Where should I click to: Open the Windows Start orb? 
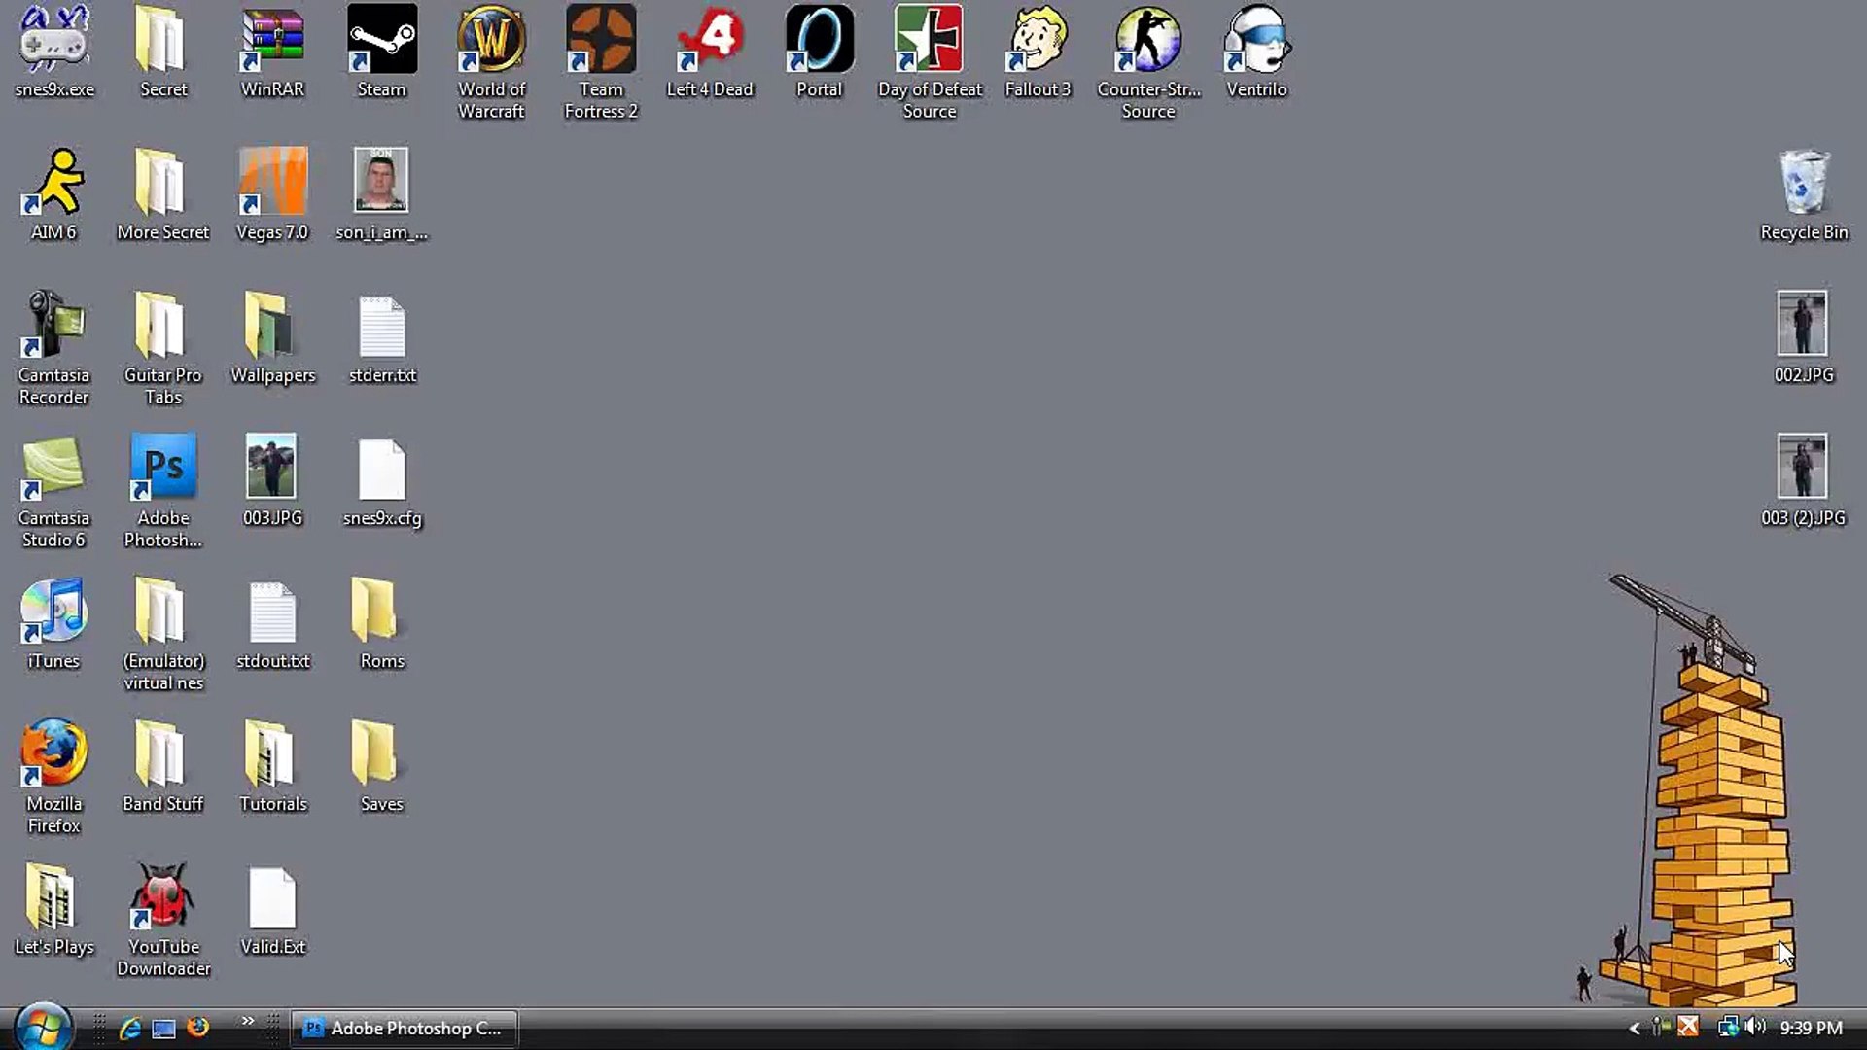[x=42, y=1027]
